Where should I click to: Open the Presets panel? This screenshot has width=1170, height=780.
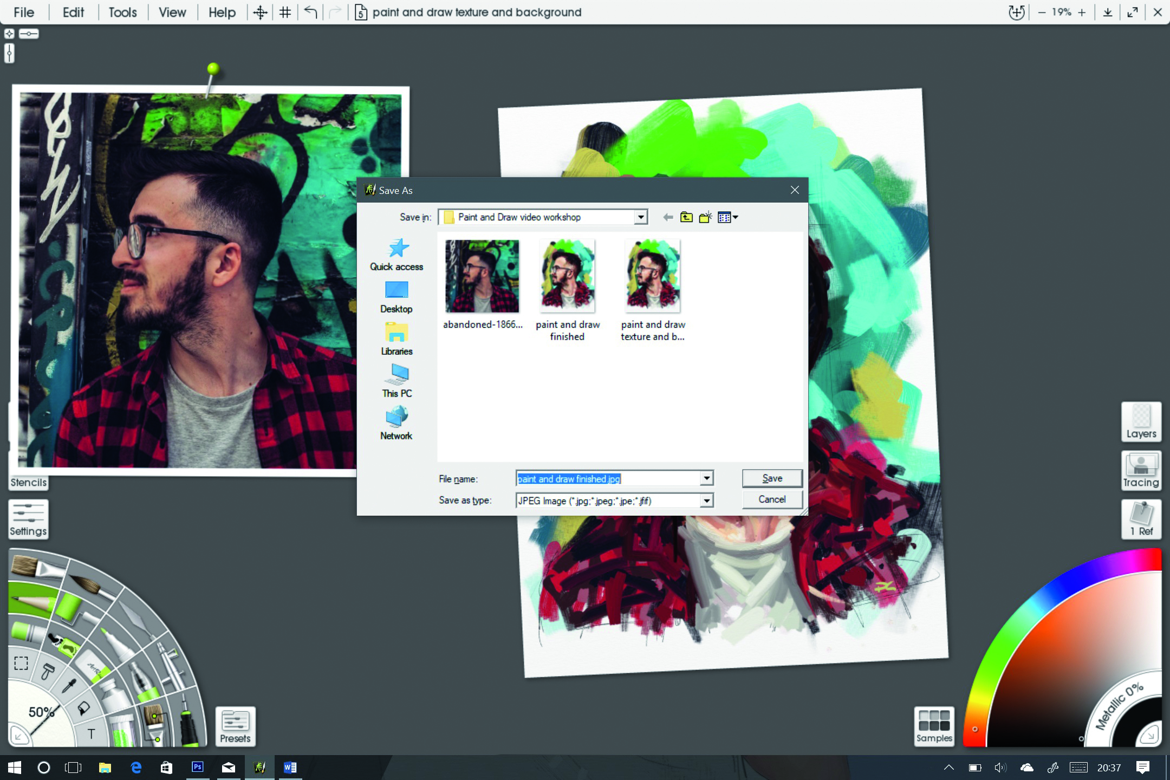coord(235,726)
